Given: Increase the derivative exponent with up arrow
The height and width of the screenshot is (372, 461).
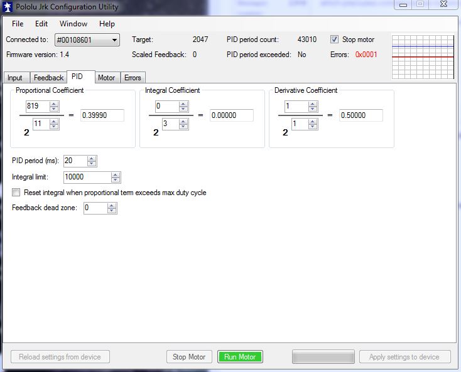Looking at the screenshot, I should coord(313,121).
